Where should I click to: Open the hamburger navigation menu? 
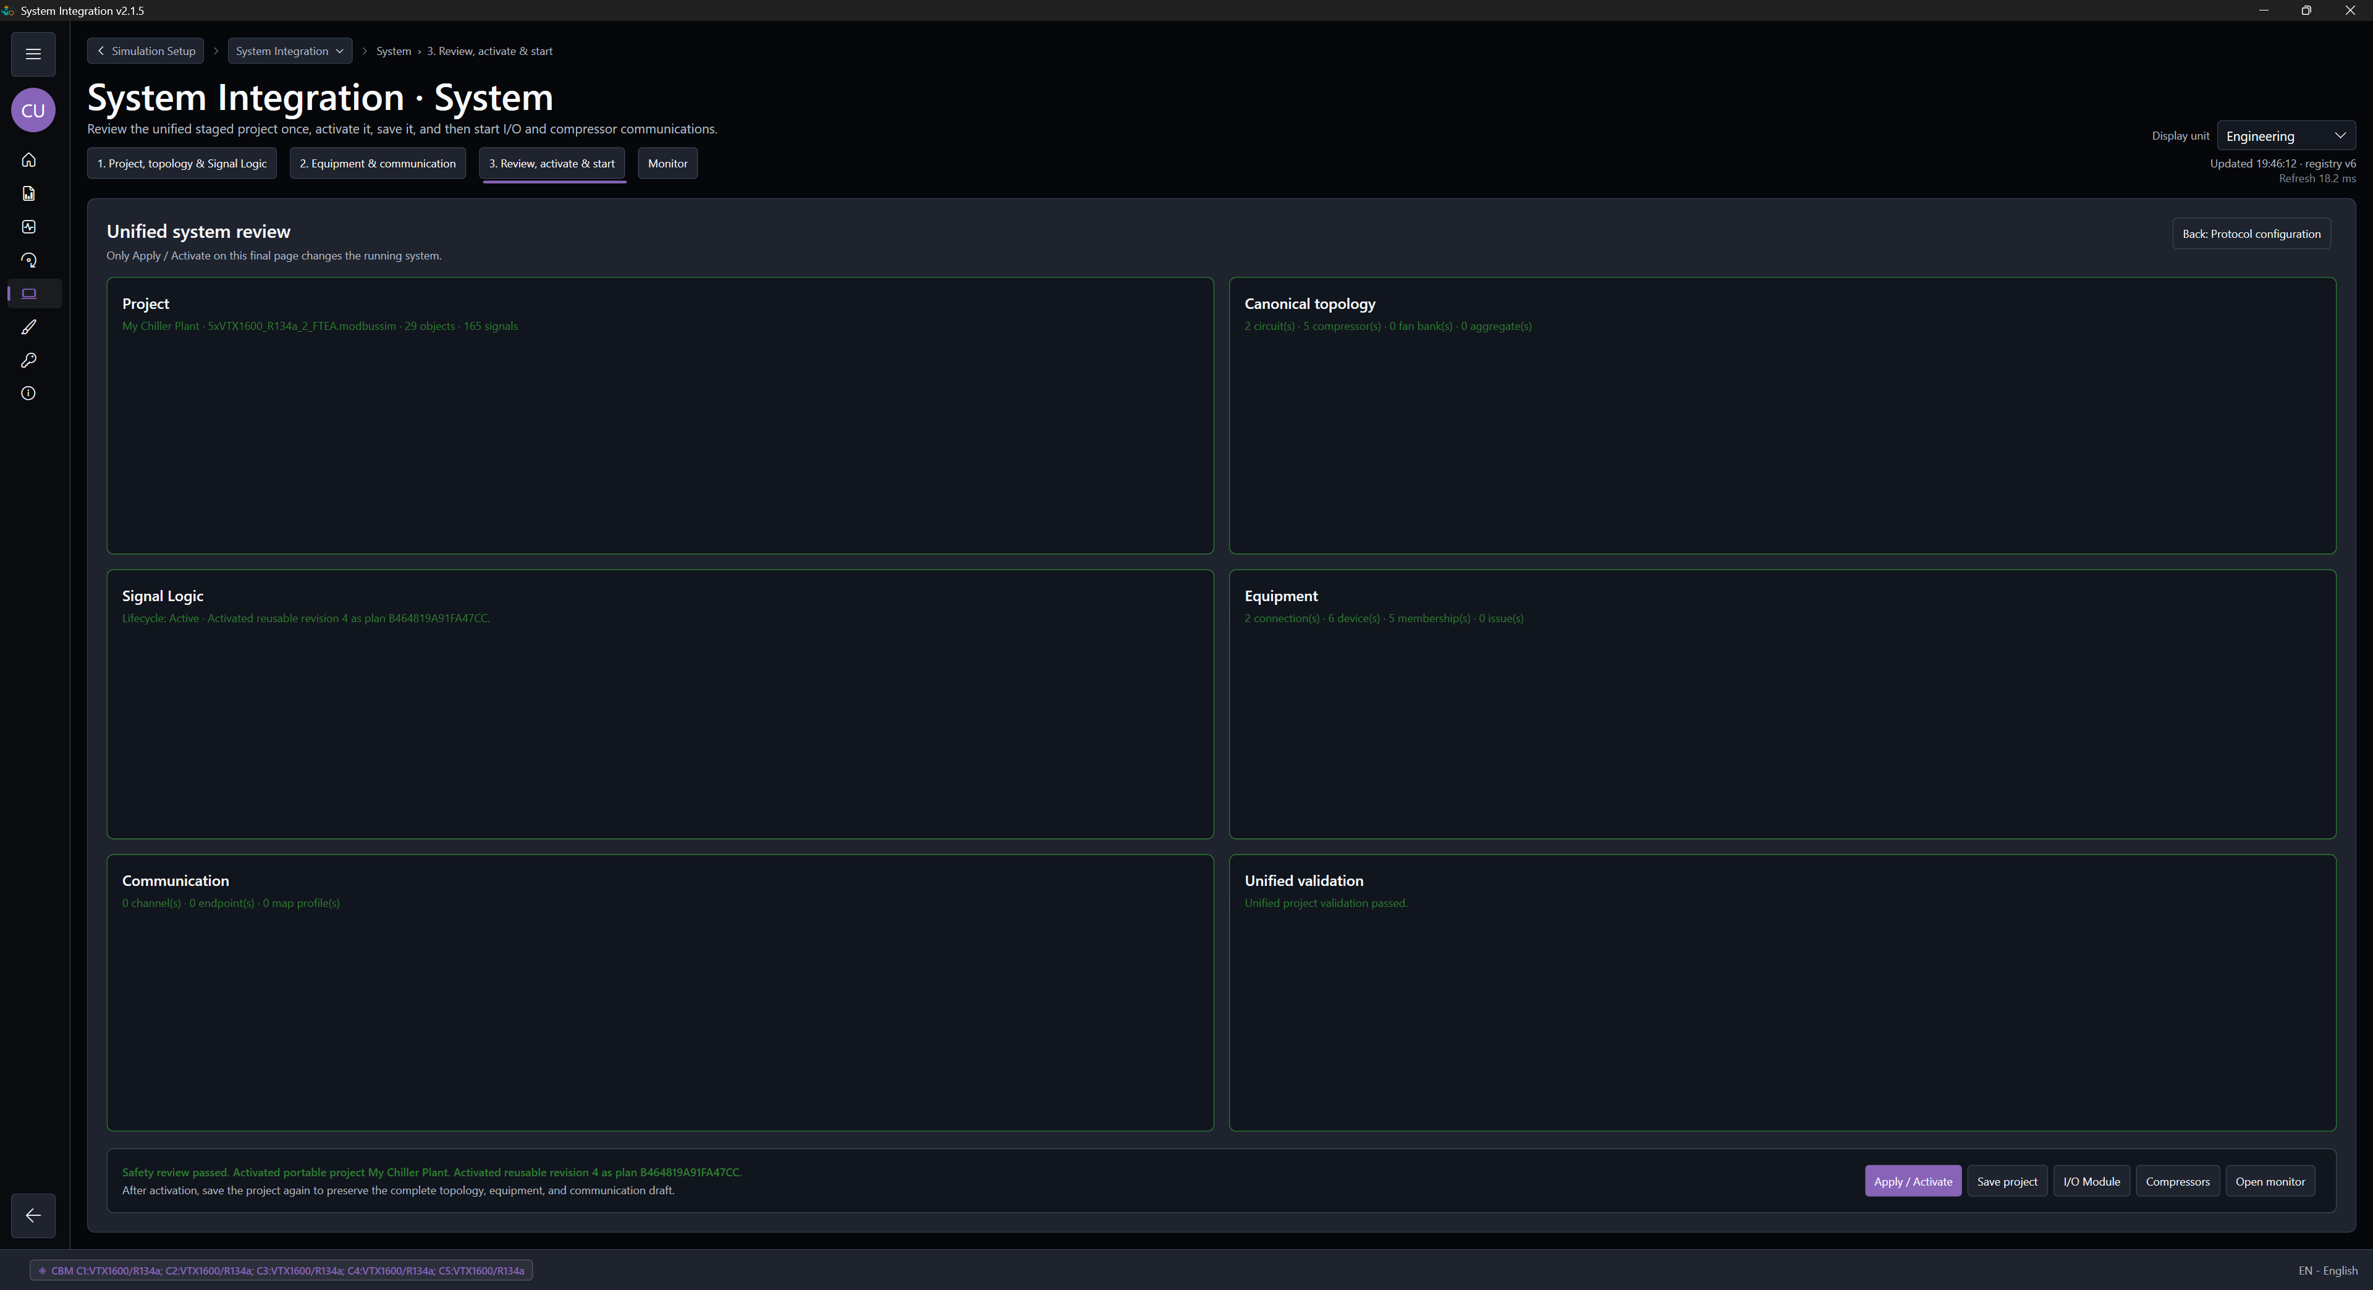[33, 53]
